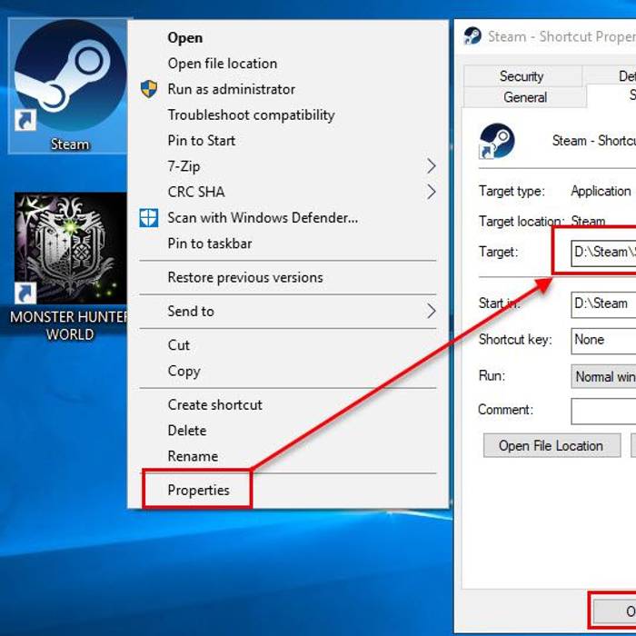Expand the Send to submenu arrow
The height and width of the screenshot is (636, 636).
(x=432, y=311)
